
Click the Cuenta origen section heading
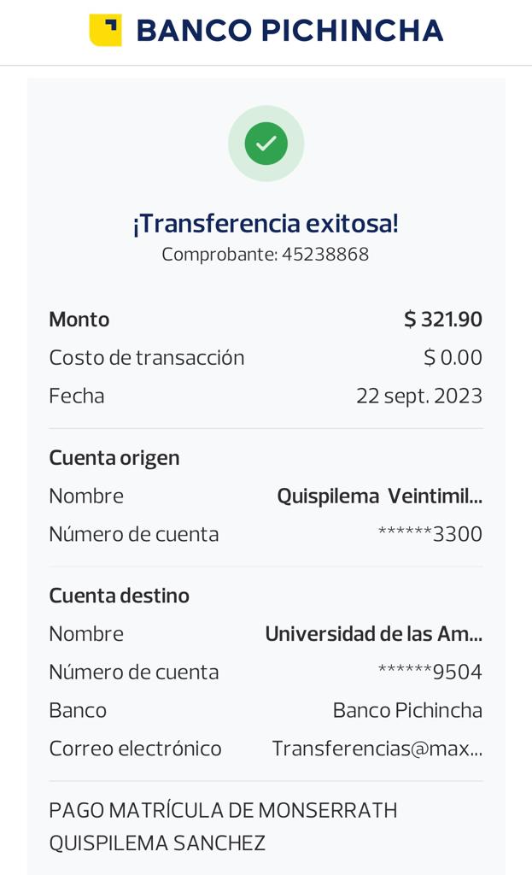pyautogui.click(x=114, y=458)
